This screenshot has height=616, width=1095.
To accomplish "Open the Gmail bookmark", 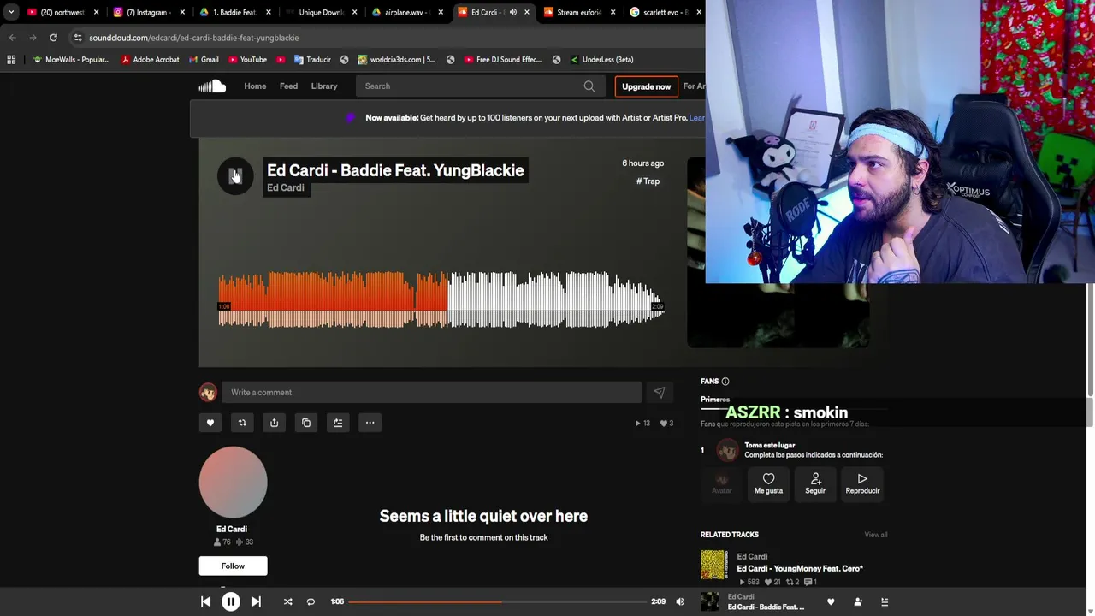I will point(203,60).
